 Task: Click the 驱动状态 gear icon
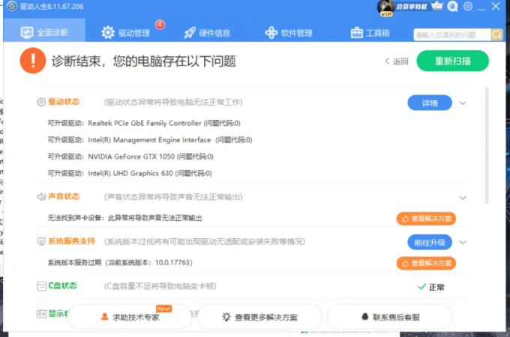tap(41, 102)
